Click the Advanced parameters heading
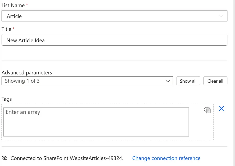 (27, 73)
